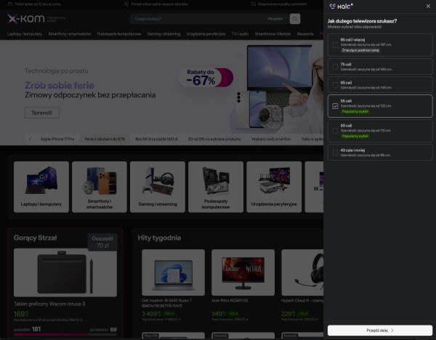Screen dimensions: 436x340
Task: Select the 'Apple iPhone 17 Pro' banner tab
Action: click(x=57, y=139)
